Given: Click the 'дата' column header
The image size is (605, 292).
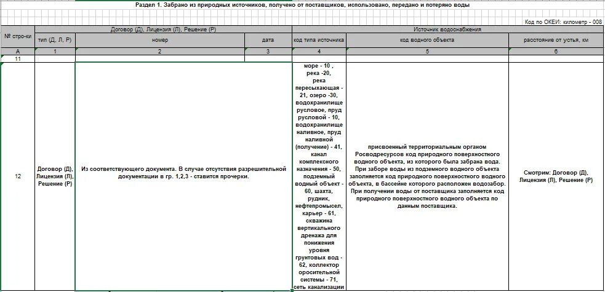Looking at the screenshot, I should click(268, 40).
